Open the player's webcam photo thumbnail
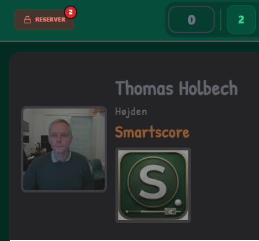The height and width of the screenshot is (241, 259). point(64,149)
